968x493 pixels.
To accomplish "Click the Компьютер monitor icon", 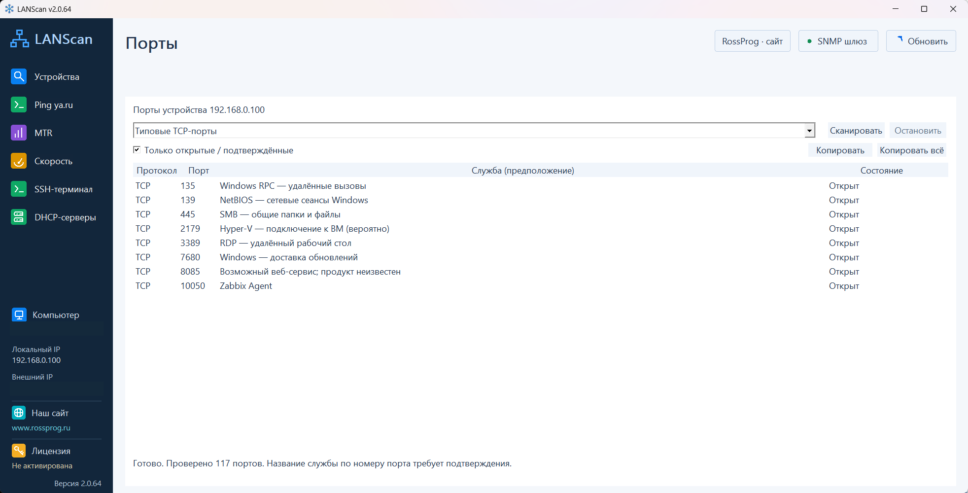I will coord(19,315).
